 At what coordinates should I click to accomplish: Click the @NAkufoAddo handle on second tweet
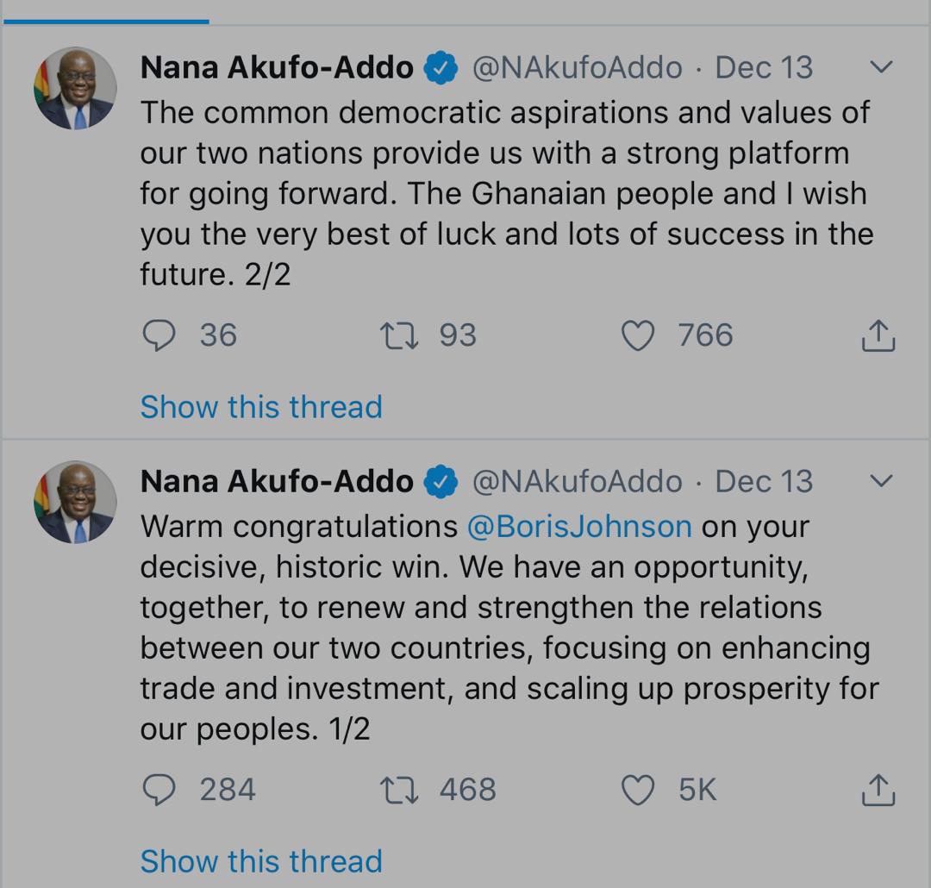pos(577,481)
